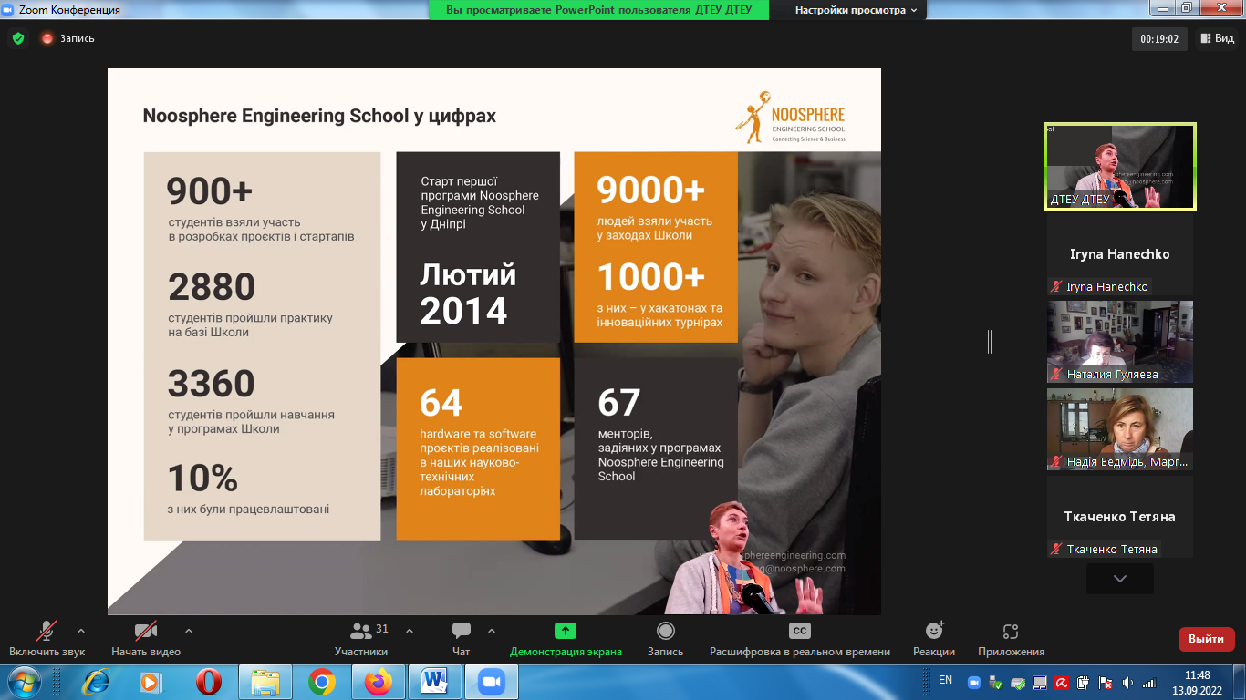Launch Internet Explorer from taskbar
This screenshot has width=1246, height=700.
point(95,682)
